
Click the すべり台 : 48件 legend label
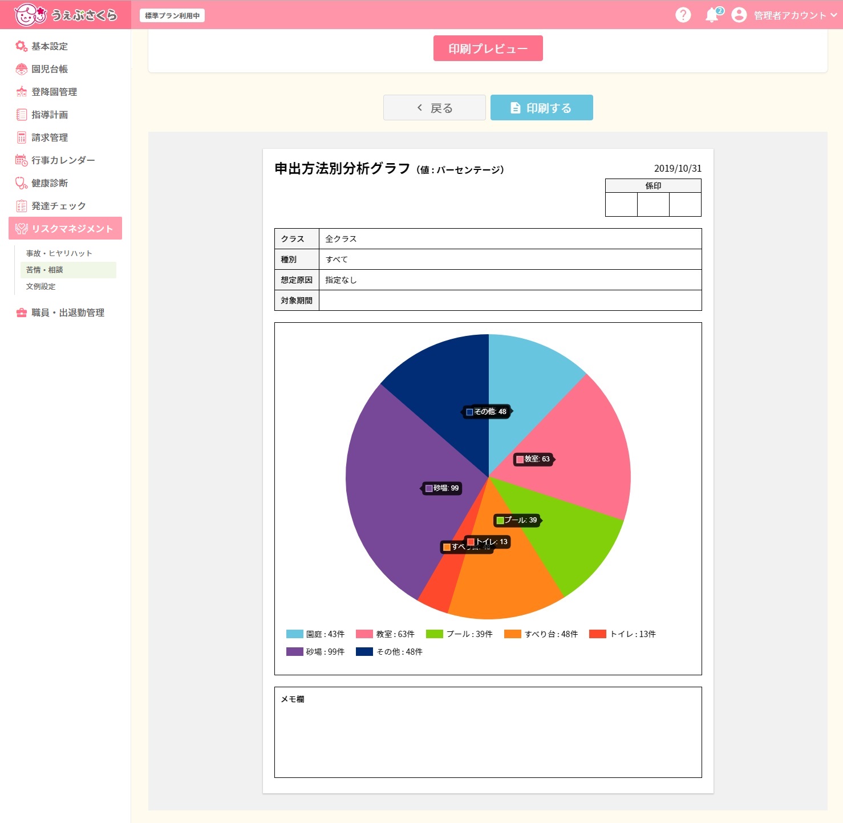click(x=551, y=634)
